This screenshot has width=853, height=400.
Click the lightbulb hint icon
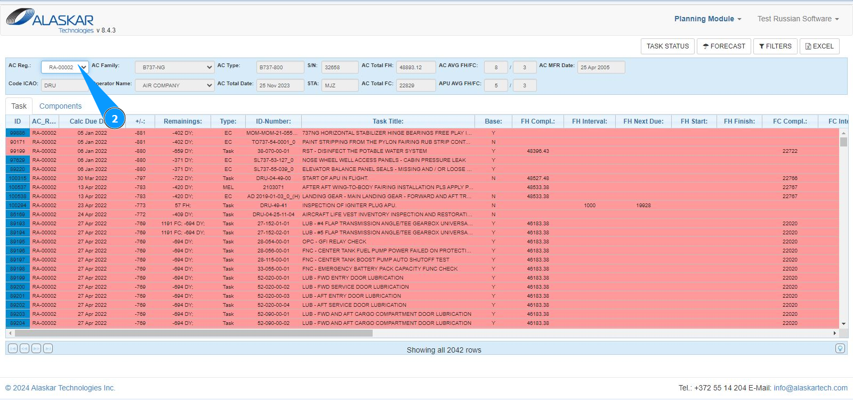[x=840, y=348]
